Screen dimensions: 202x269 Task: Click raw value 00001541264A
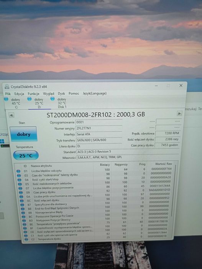coord(160,186)
